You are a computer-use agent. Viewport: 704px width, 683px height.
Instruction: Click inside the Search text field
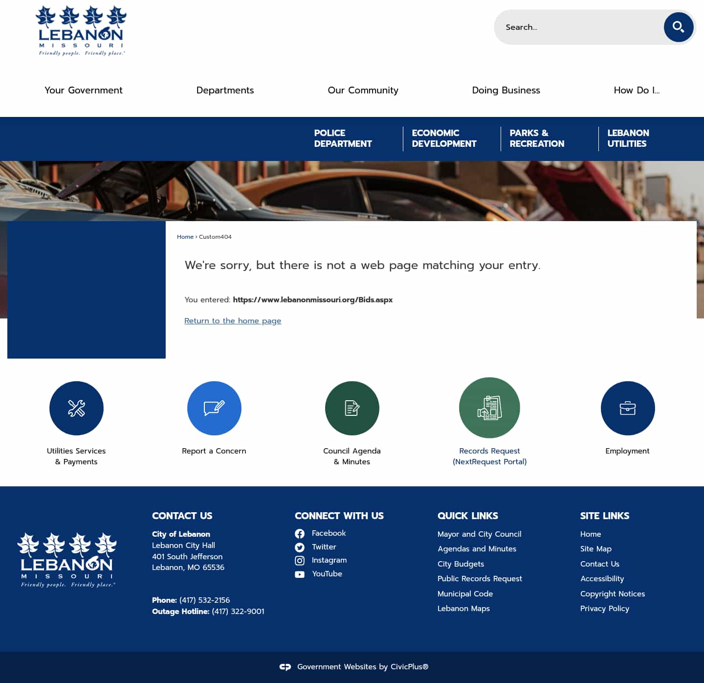point(579,27)
